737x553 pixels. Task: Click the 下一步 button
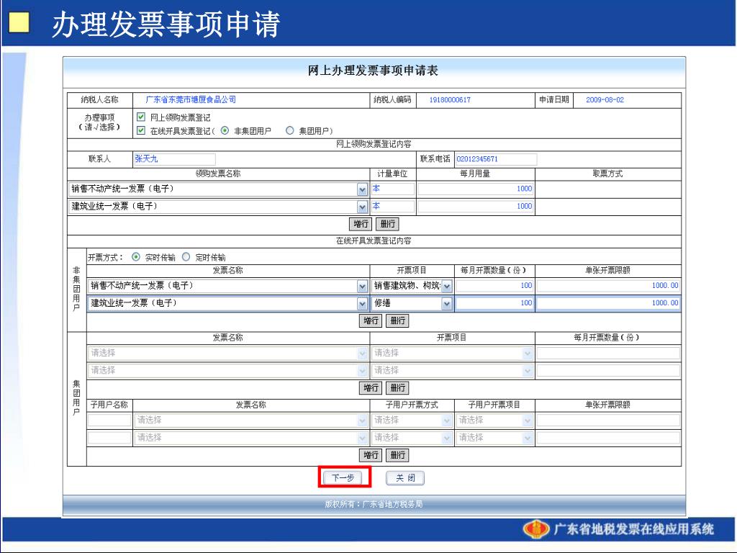(343, 478)
